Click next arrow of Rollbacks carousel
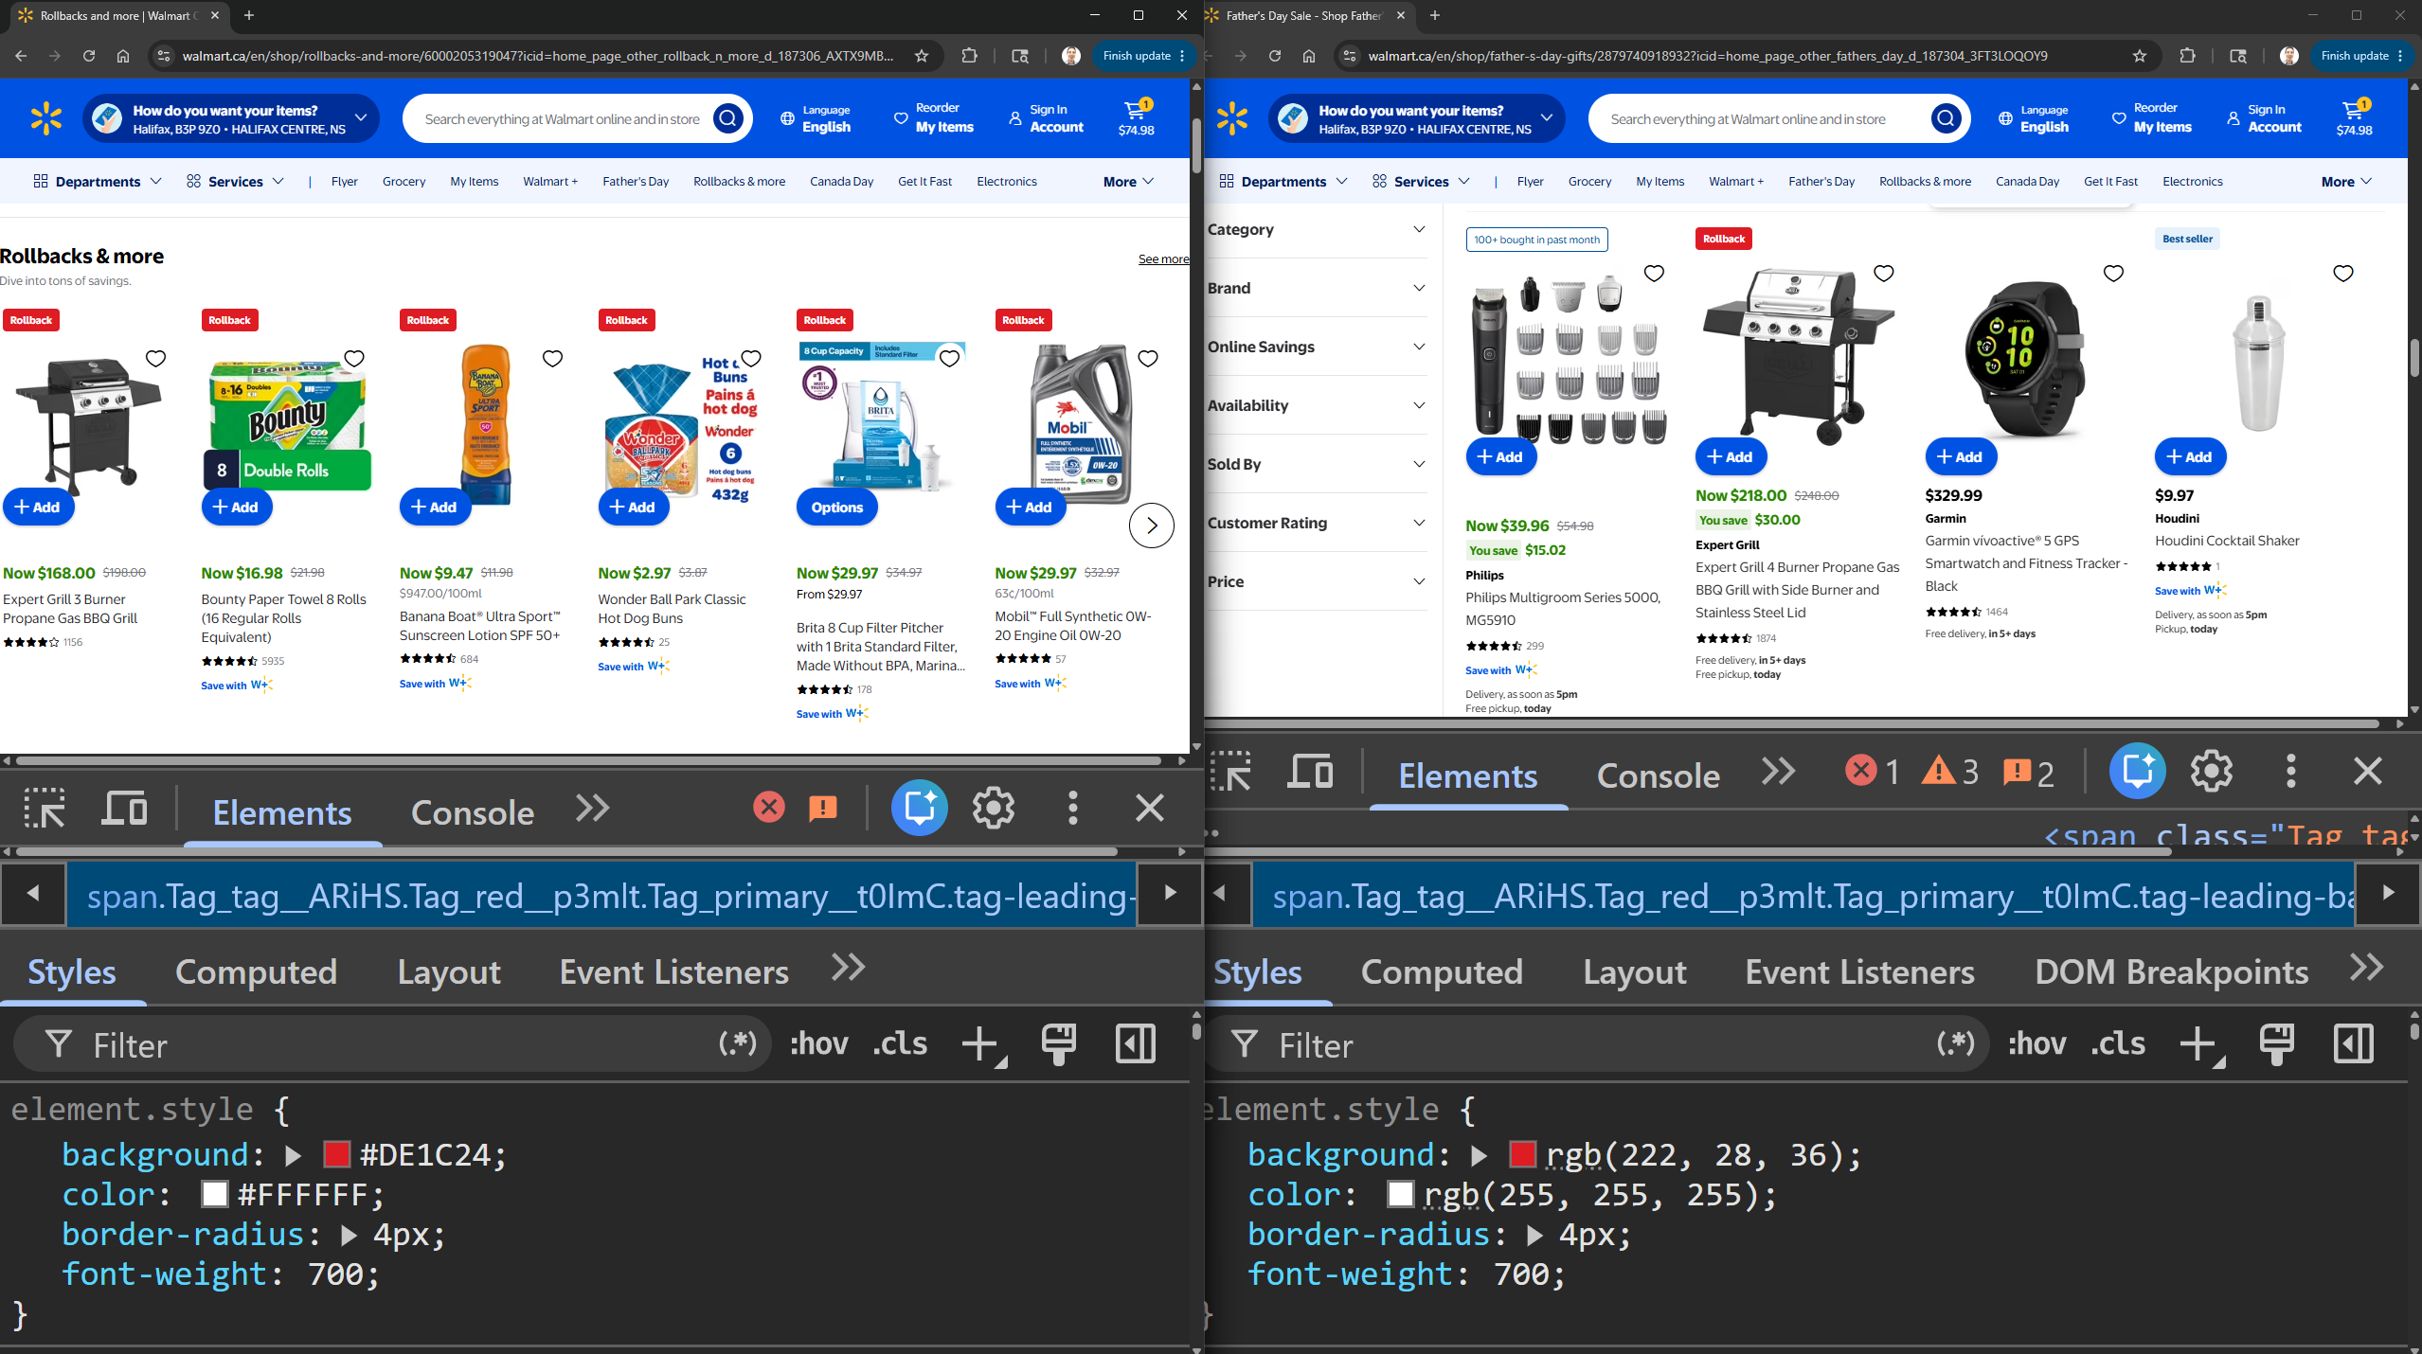The height and width of the screenshot is (1354, 2422). 1151,526
